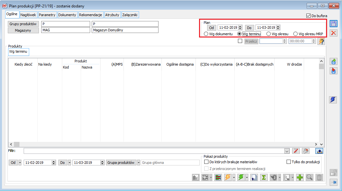Open dropdown arrow next to bottom Od button
342x191 pixels.
click(x=20, y=163)
